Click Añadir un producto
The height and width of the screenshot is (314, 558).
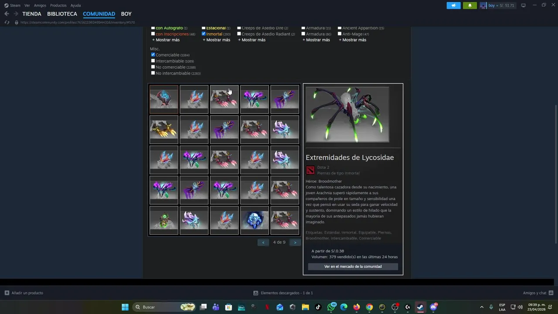pyautogui.click(x=27, y=293)
